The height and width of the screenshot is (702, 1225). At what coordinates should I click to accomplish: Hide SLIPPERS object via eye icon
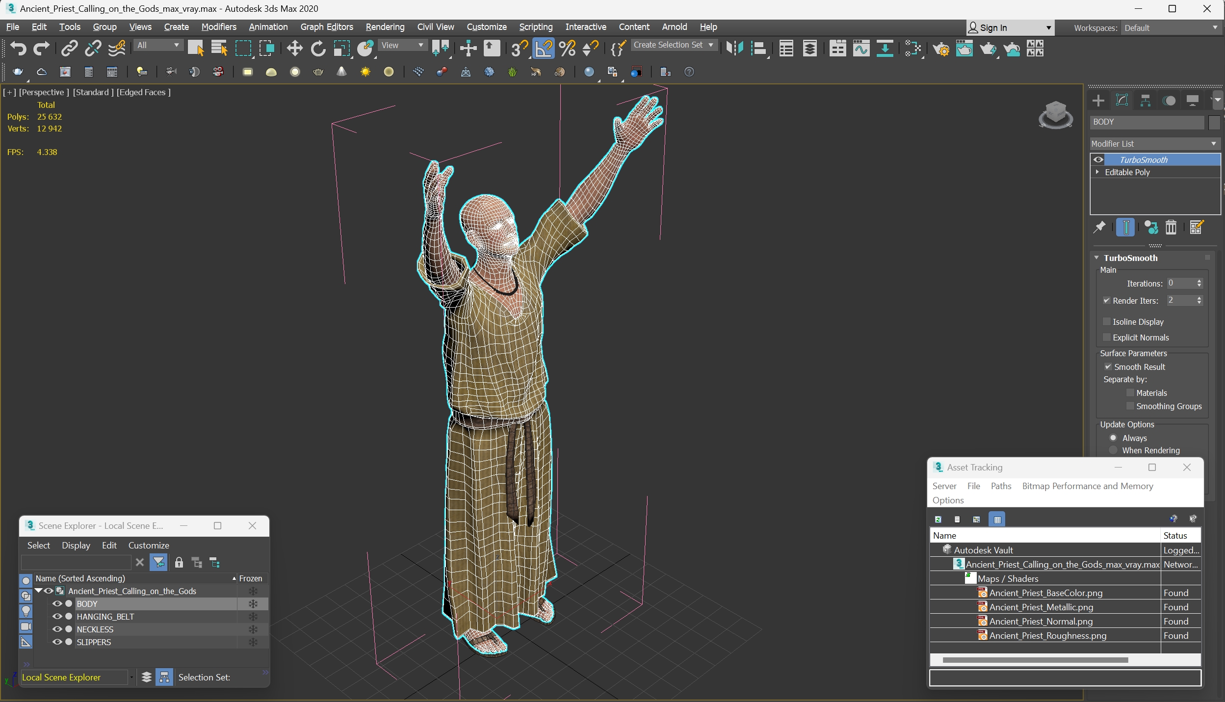(57, 642)
